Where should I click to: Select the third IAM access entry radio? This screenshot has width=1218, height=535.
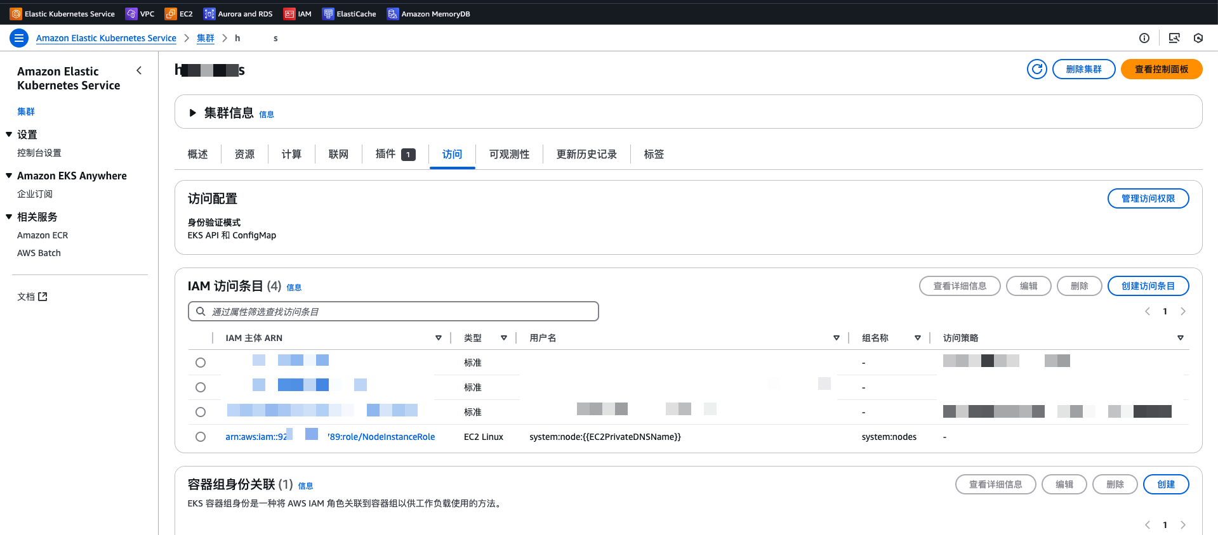(201, 412)
